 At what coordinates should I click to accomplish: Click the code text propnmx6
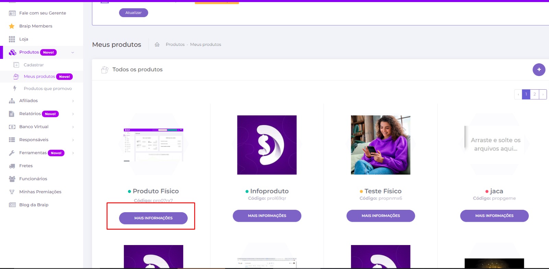[390, 198]
